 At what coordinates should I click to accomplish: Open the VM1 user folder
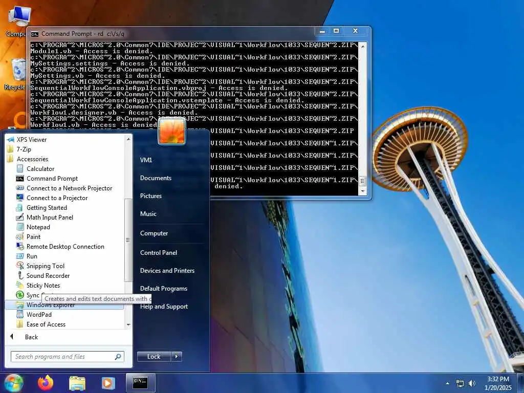(146, 160)
